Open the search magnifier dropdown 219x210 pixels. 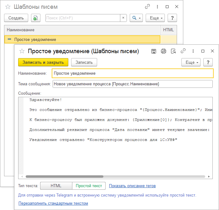click(x=136, y=18)
